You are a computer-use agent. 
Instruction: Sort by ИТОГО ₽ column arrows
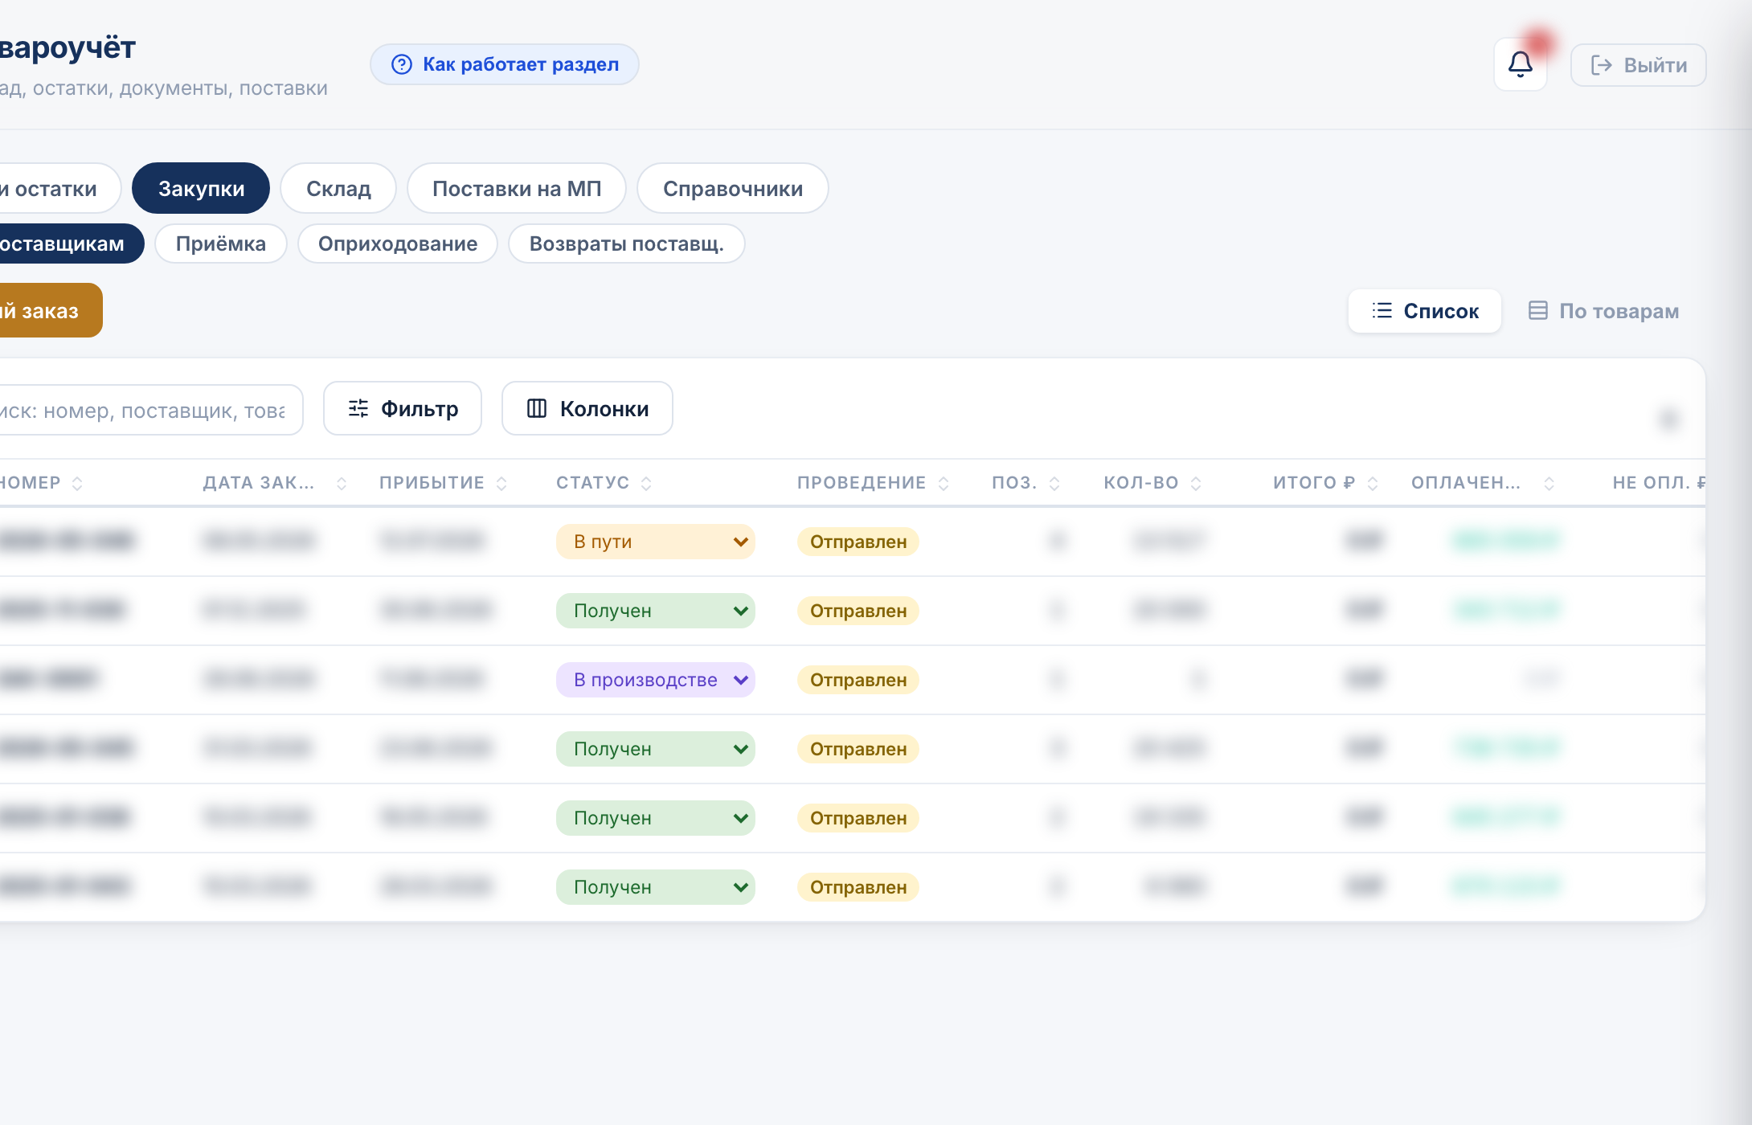pyautogui.click(x=1373, y=483)
